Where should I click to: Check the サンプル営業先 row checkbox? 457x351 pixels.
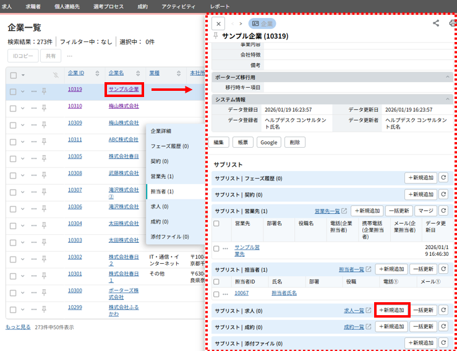point(216,248)
